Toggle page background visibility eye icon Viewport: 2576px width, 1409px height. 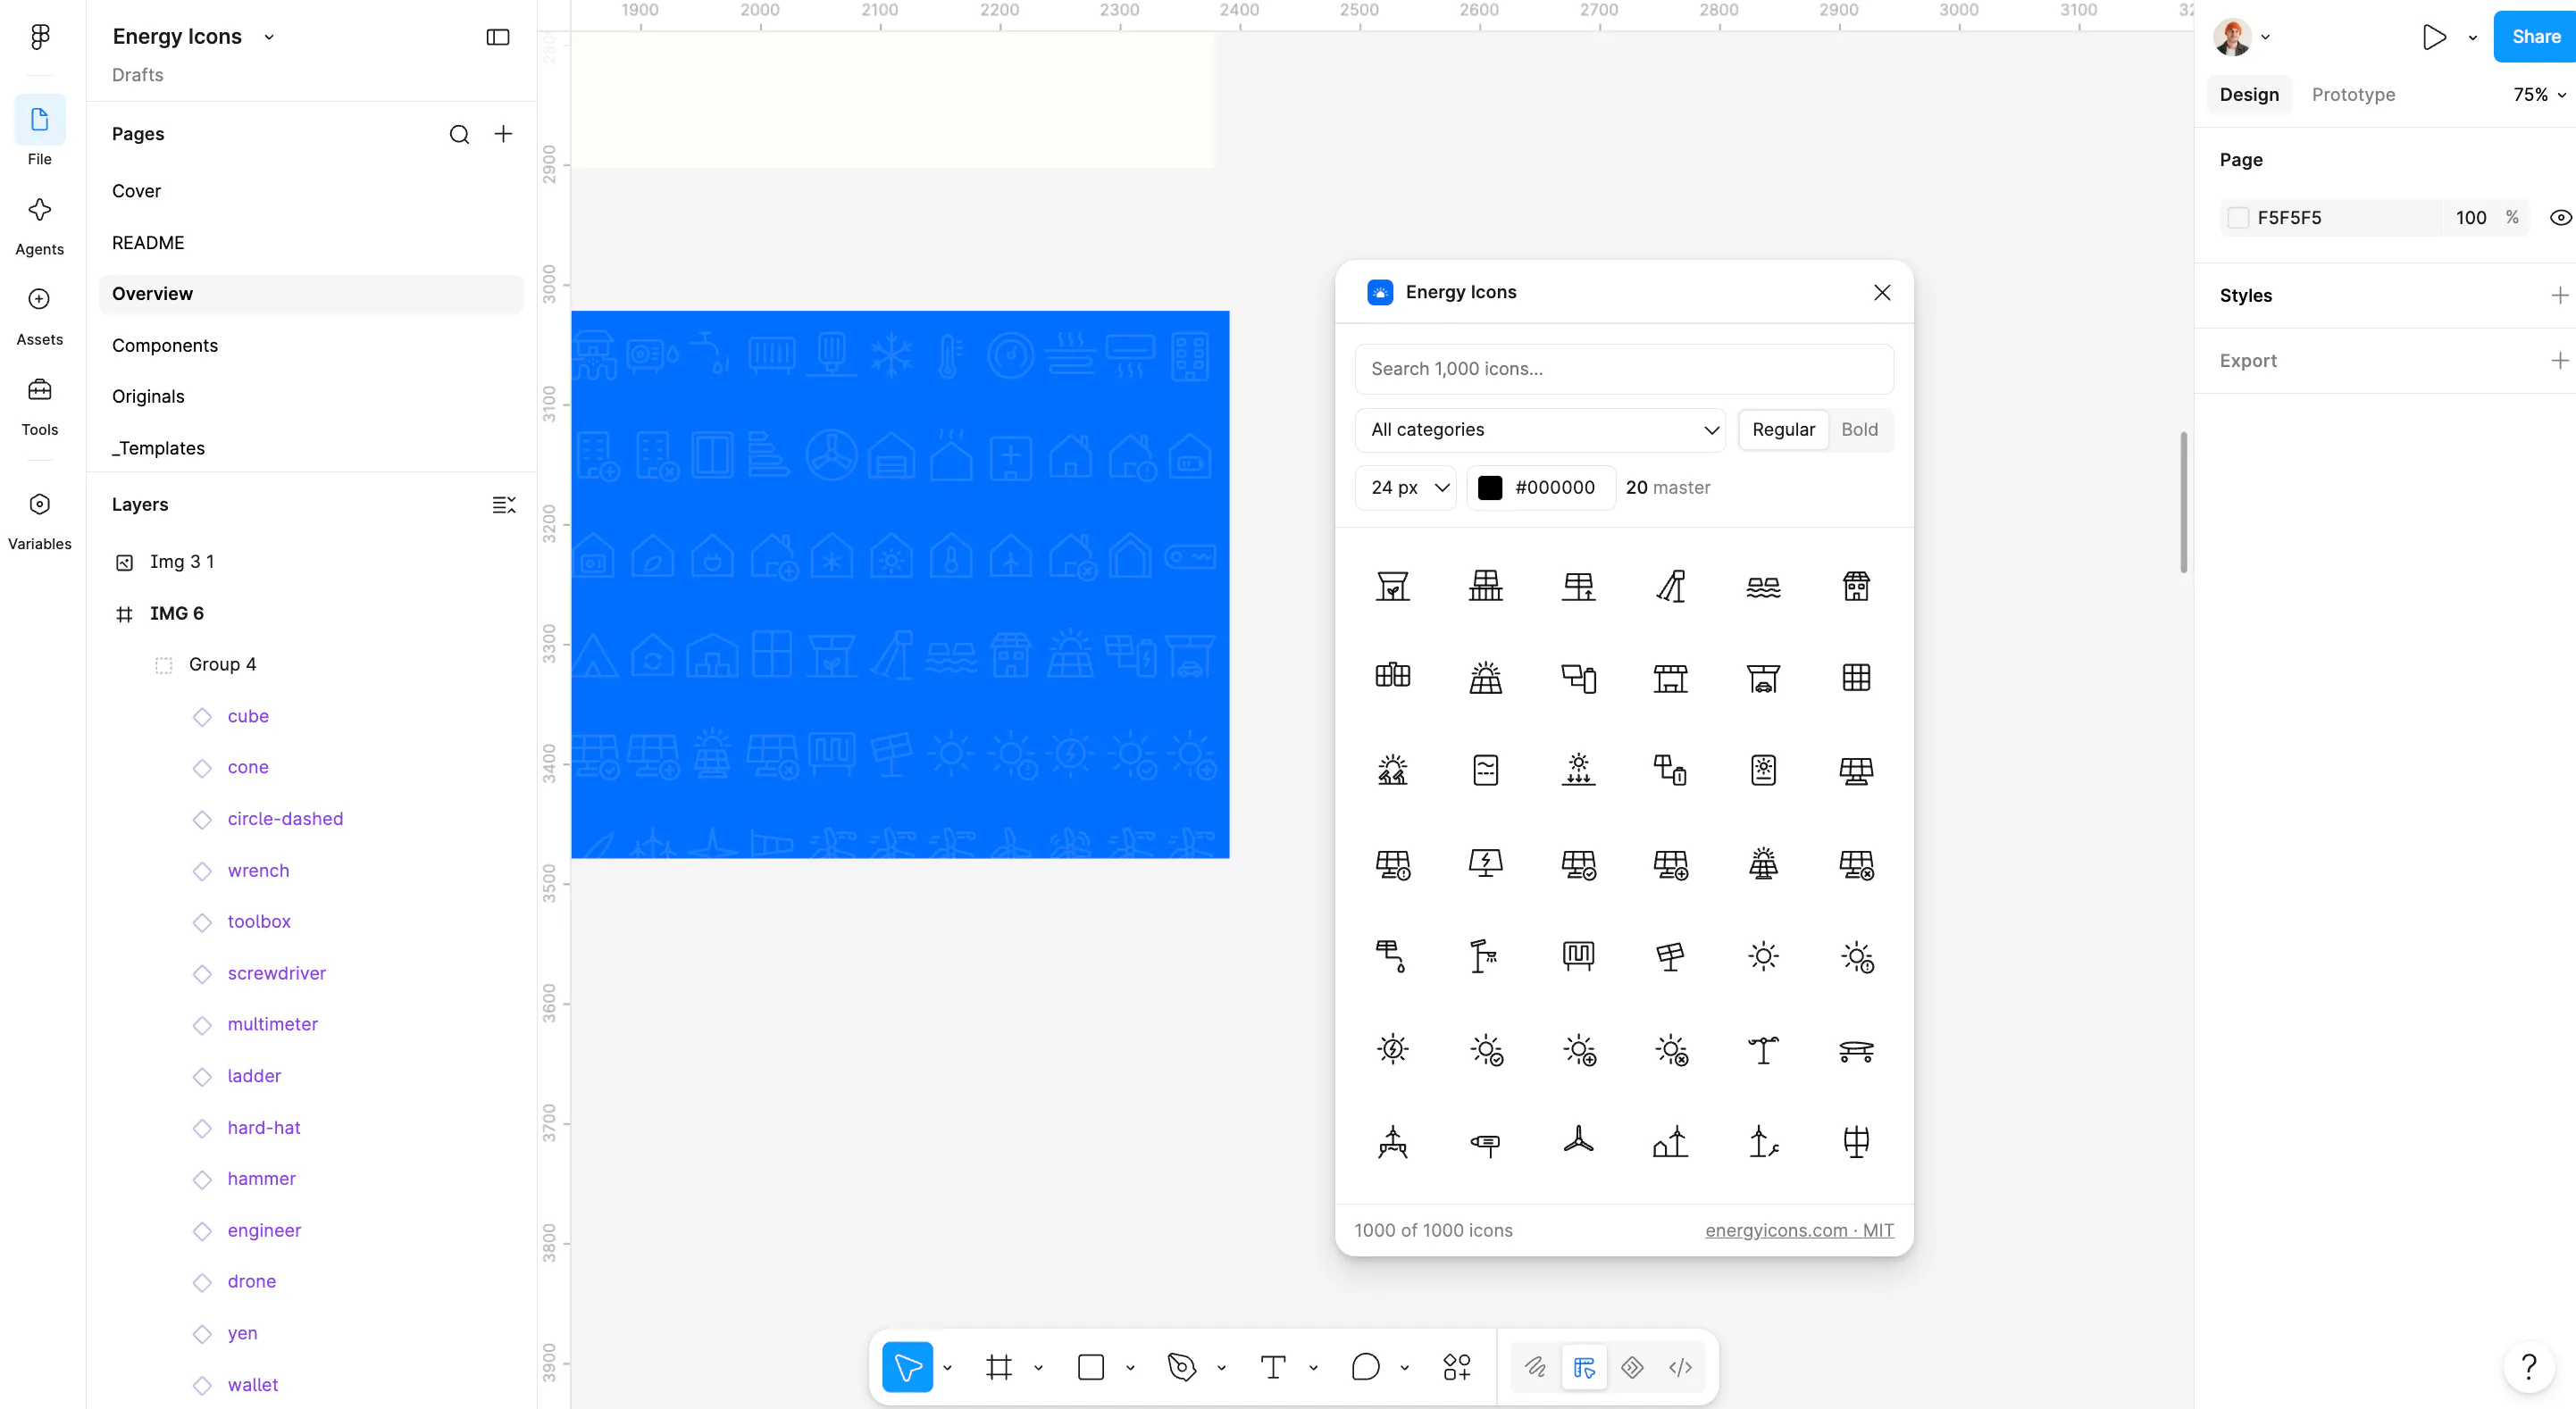pyautogui.click(x=2560, y=217)
